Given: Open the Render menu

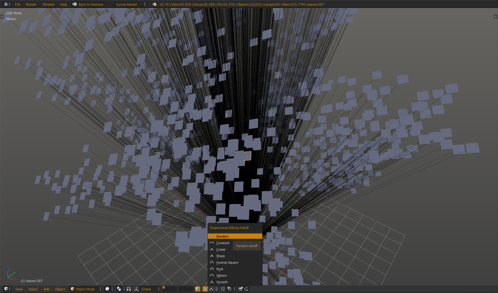Looking at the screenshot, I should [x=31, y=4].
